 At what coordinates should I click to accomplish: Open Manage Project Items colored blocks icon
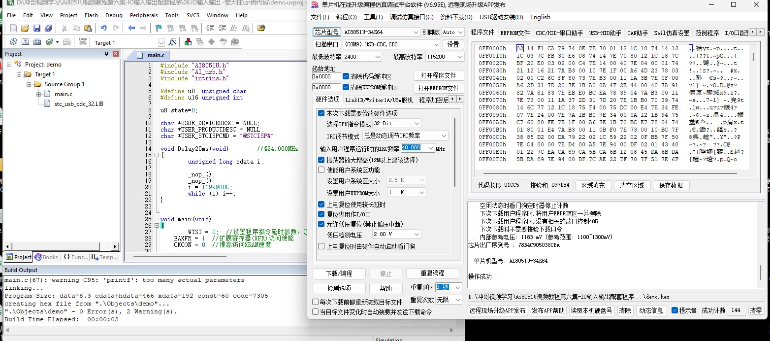[x=188, y=42]
